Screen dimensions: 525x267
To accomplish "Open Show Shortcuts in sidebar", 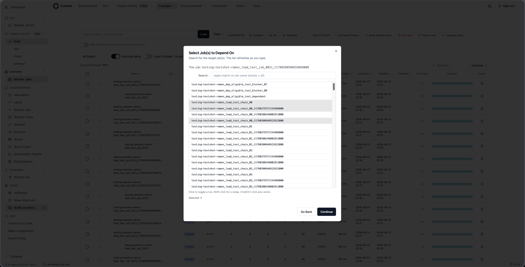I will [x=25, y=200].
